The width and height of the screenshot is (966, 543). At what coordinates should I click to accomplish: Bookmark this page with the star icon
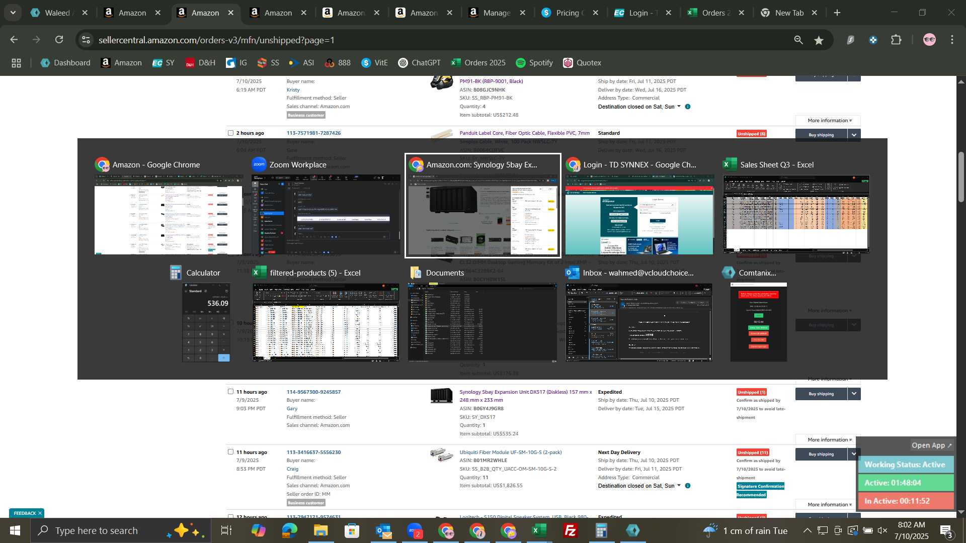click(819, 40)
